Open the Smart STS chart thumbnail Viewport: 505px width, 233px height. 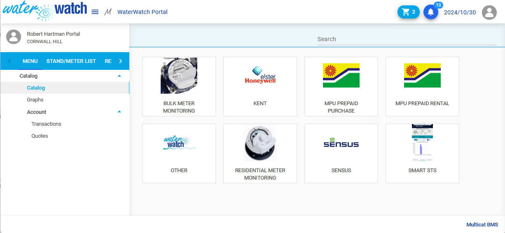coord(422,143)
